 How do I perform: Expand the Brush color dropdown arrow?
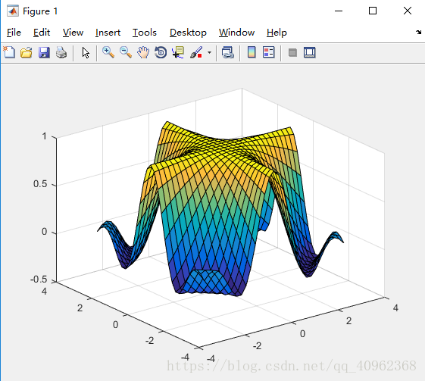coord(209,52)
